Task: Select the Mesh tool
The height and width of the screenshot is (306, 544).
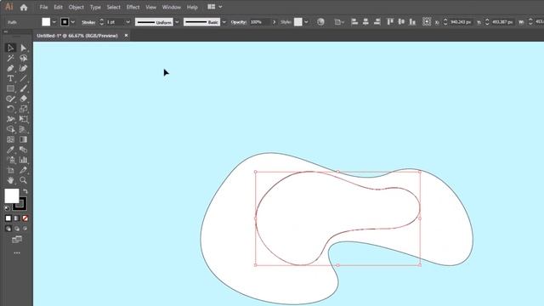Action: (10, 139)
